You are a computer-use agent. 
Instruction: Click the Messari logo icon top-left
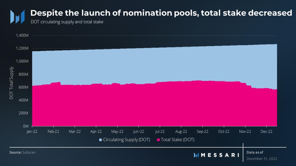(x=17, y=16)
